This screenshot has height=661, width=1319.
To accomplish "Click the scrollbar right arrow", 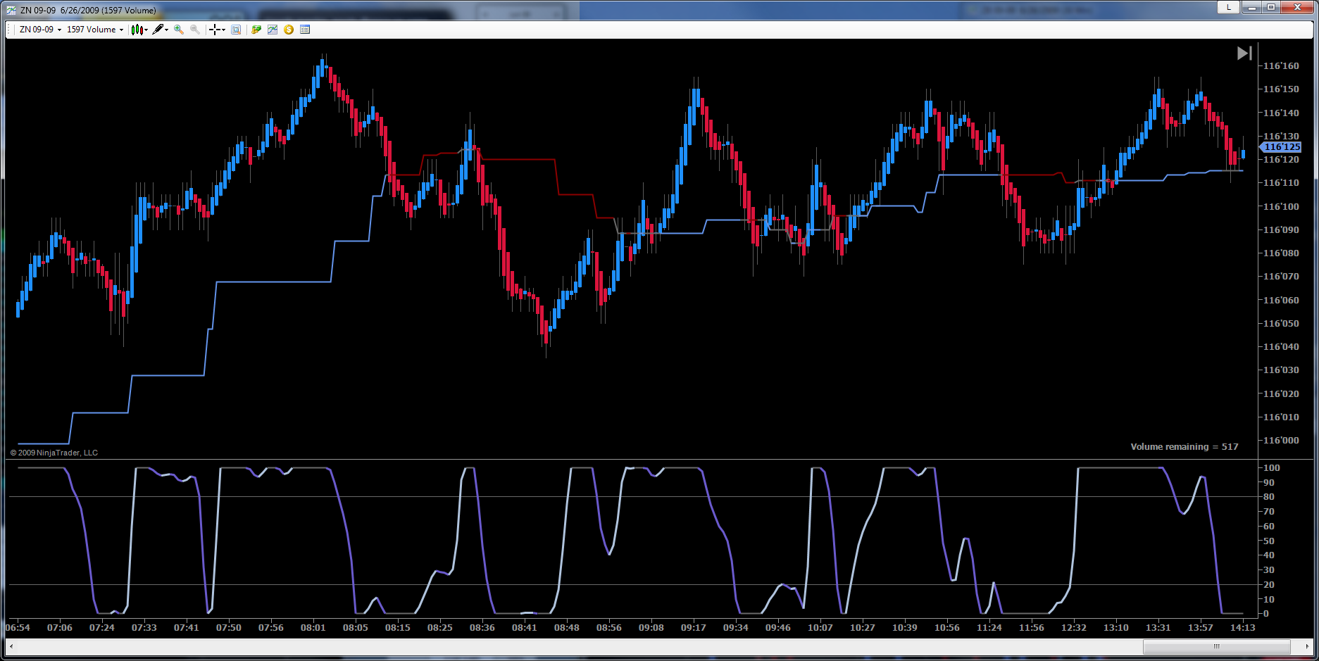I will coord(1308,646).
